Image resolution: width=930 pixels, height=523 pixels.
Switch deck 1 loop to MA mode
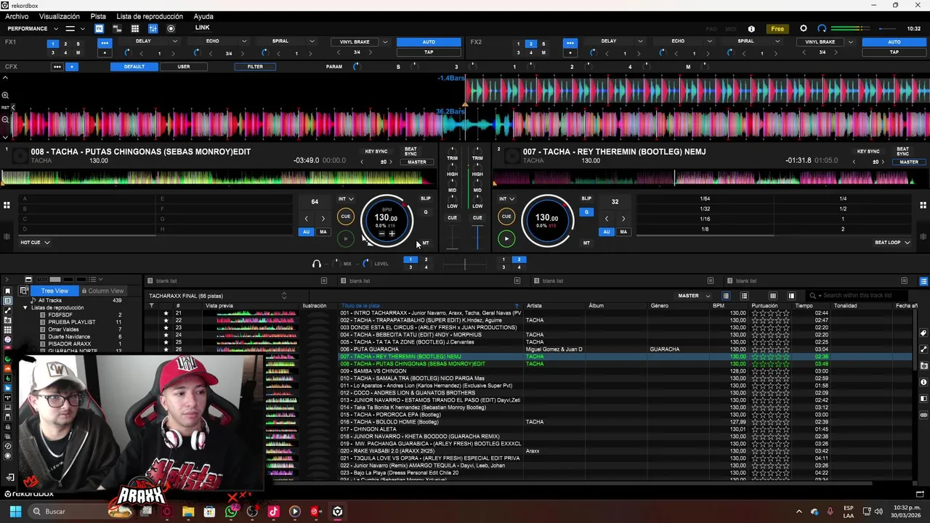pyautogui.click(x=323, y=232)
